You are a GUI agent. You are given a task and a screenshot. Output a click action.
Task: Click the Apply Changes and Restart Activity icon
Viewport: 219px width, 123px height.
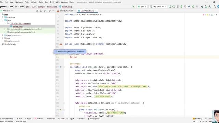(173, 6)
